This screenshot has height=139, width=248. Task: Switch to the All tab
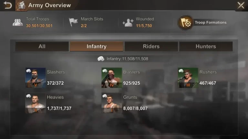point(42,46)
